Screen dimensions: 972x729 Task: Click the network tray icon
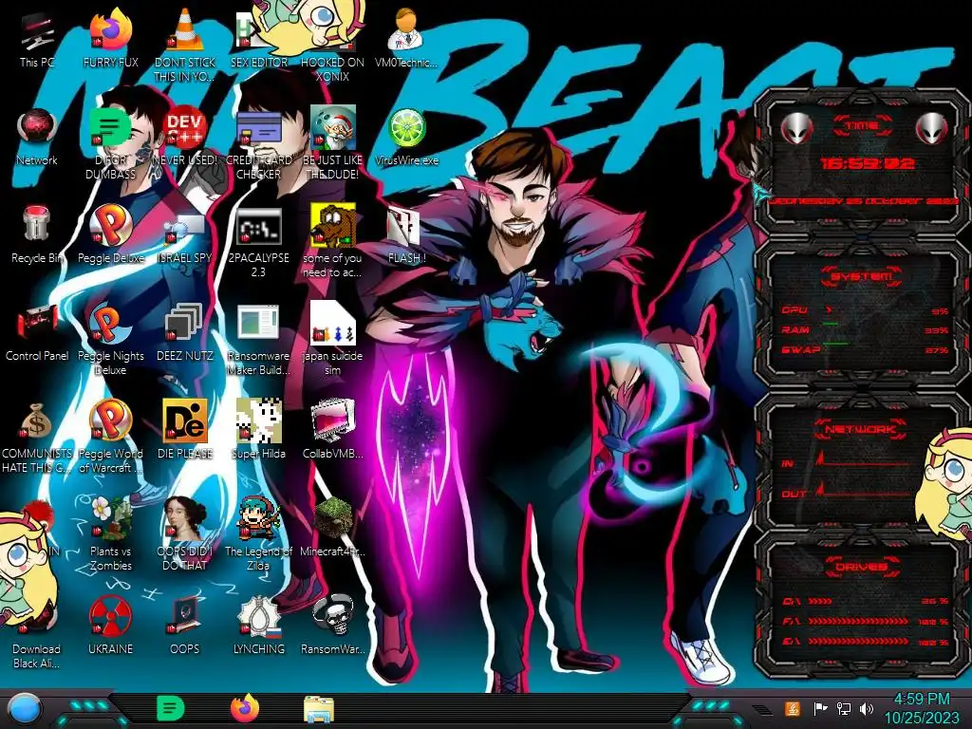pyautogui.click(x=843, y=708)
